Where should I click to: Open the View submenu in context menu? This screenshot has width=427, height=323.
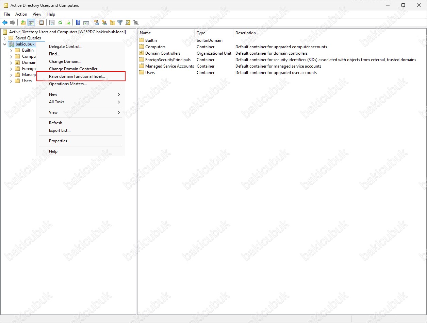tap(81, 112)
